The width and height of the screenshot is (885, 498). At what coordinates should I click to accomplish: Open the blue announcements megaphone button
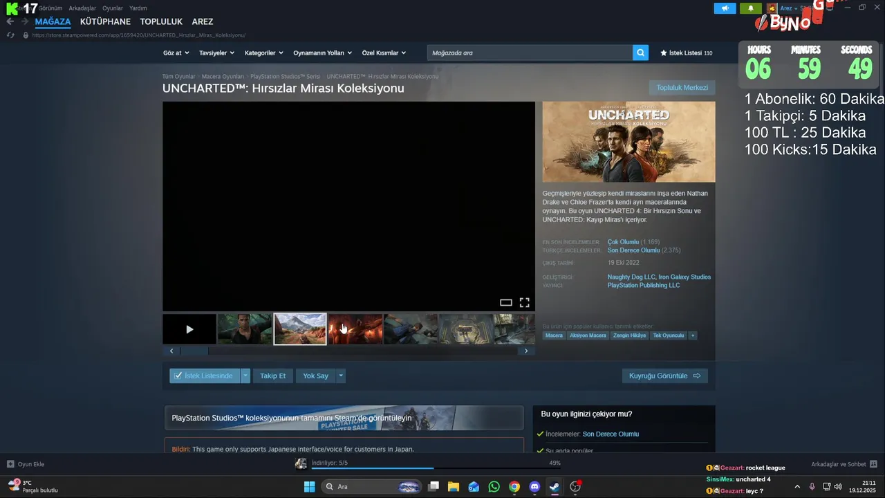pyautogui.click(x=725, y=8)
